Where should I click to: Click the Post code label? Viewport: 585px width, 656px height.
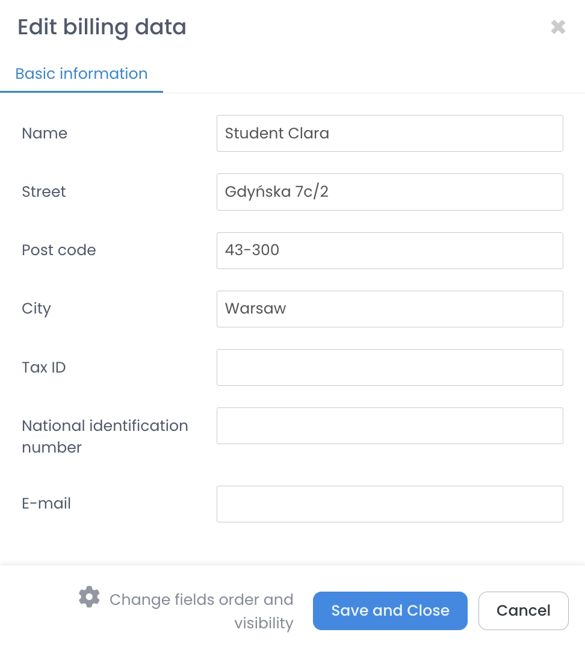pos(59,250)
